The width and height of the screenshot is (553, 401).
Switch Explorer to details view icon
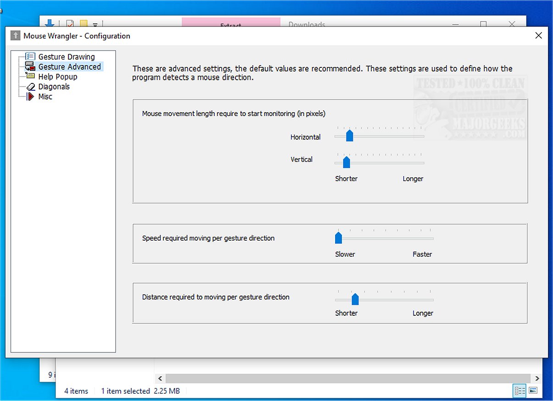[x=520, y=391]
